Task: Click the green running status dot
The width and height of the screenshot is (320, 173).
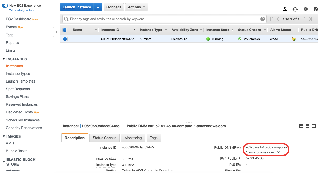Action: (208, 39)
